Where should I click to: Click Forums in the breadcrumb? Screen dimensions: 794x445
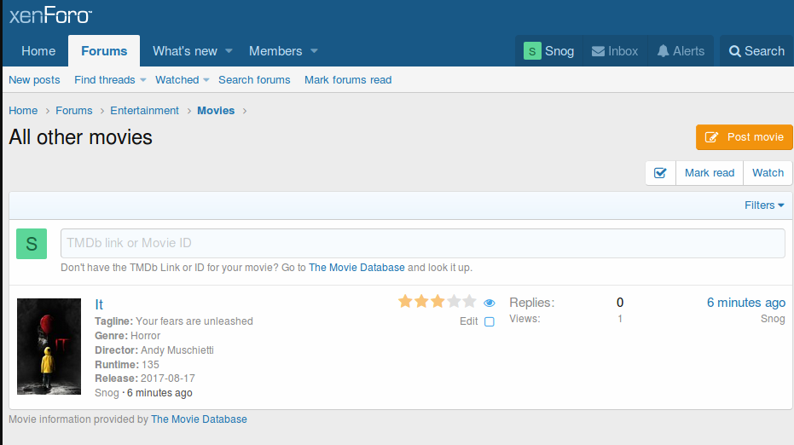pyautogui.click(x=74, y=110)
